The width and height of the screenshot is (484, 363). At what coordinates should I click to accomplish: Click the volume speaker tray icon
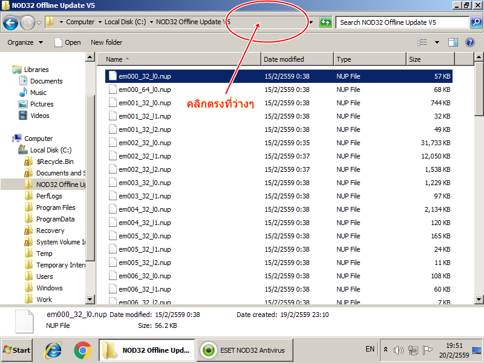[399, 350]
